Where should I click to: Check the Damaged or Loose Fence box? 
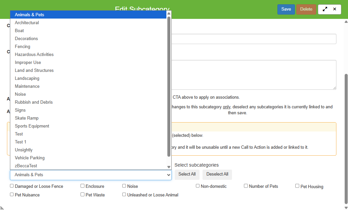(12, 186)
